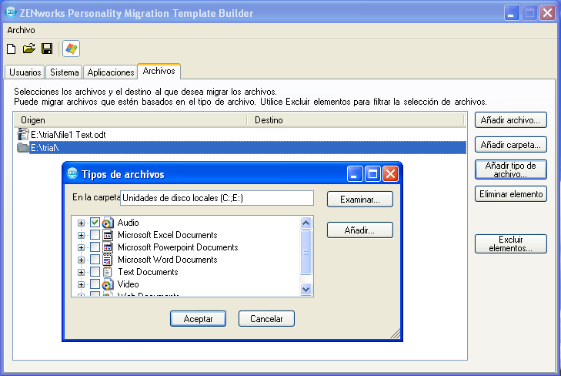Image resolution: width=561 pixels, height=376 pixels.
Task: Click the Windows flag toolbar icon
Action: pyautogui.click(x=72, y=49)
